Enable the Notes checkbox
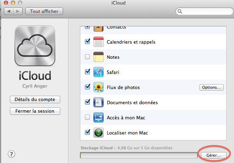This screenshot has width=234, height=163. [x=87, y=57]
